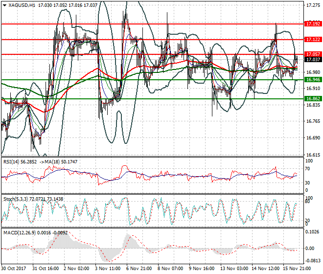Click the MACD scale value 0.1026
323x274 pixels.
(312, 232)
